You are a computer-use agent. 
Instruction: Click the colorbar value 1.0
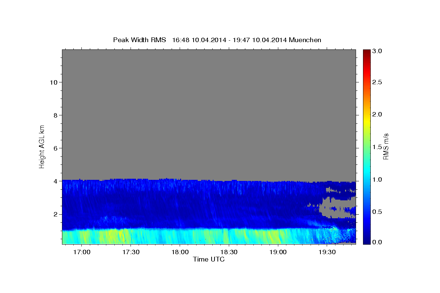click(x=377, y=179)
